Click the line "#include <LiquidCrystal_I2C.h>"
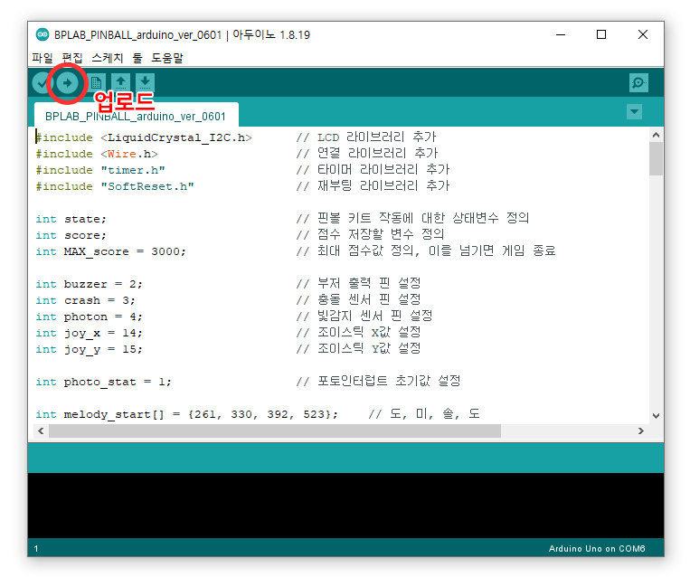690x577 pixels. [144, 137]
